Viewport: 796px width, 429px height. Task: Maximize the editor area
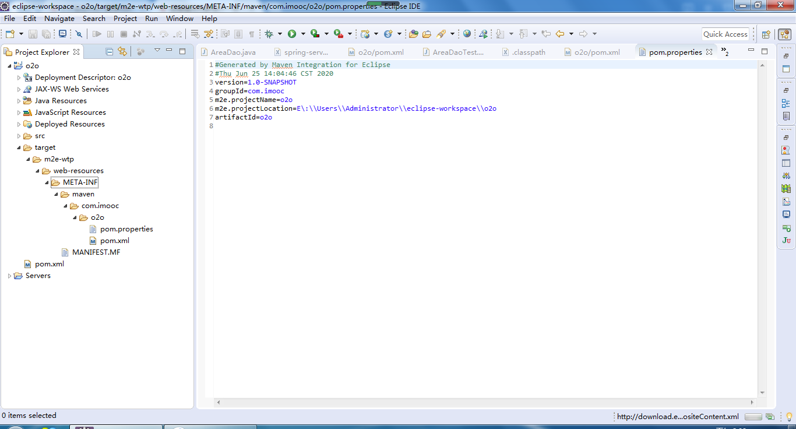(x=765, y=51)
